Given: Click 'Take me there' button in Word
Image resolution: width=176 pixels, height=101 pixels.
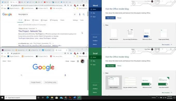Looking at the screenshot, I should tap(111, 18).
